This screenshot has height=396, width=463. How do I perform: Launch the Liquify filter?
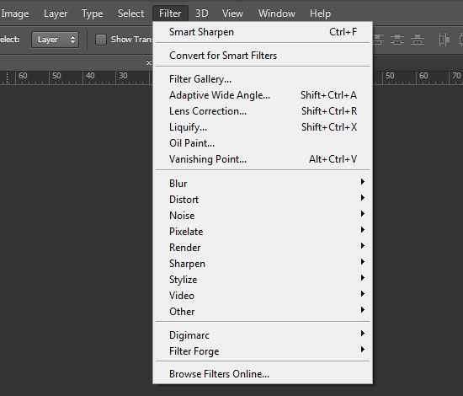263,127
